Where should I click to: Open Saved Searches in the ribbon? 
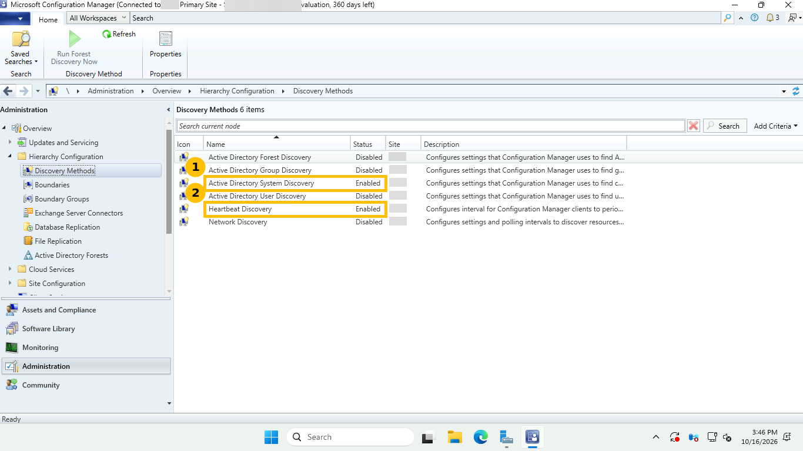[x=21, y=48]
